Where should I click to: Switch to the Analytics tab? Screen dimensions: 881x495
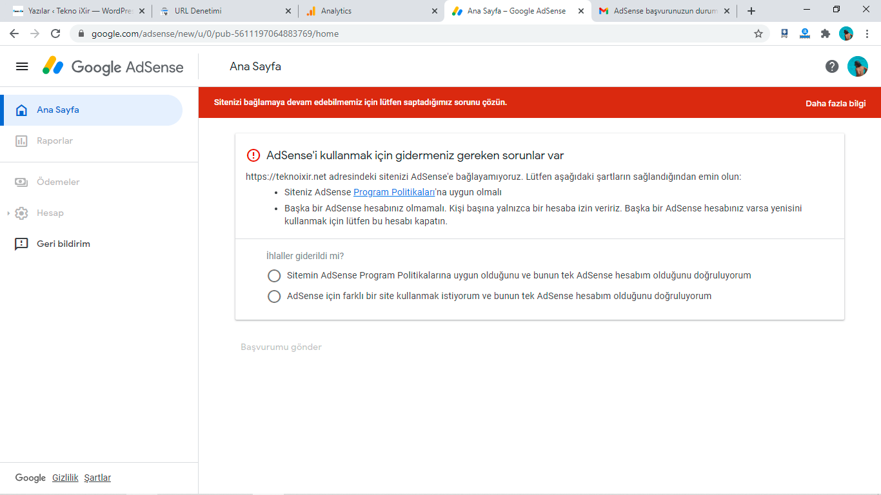pos(371,11)
